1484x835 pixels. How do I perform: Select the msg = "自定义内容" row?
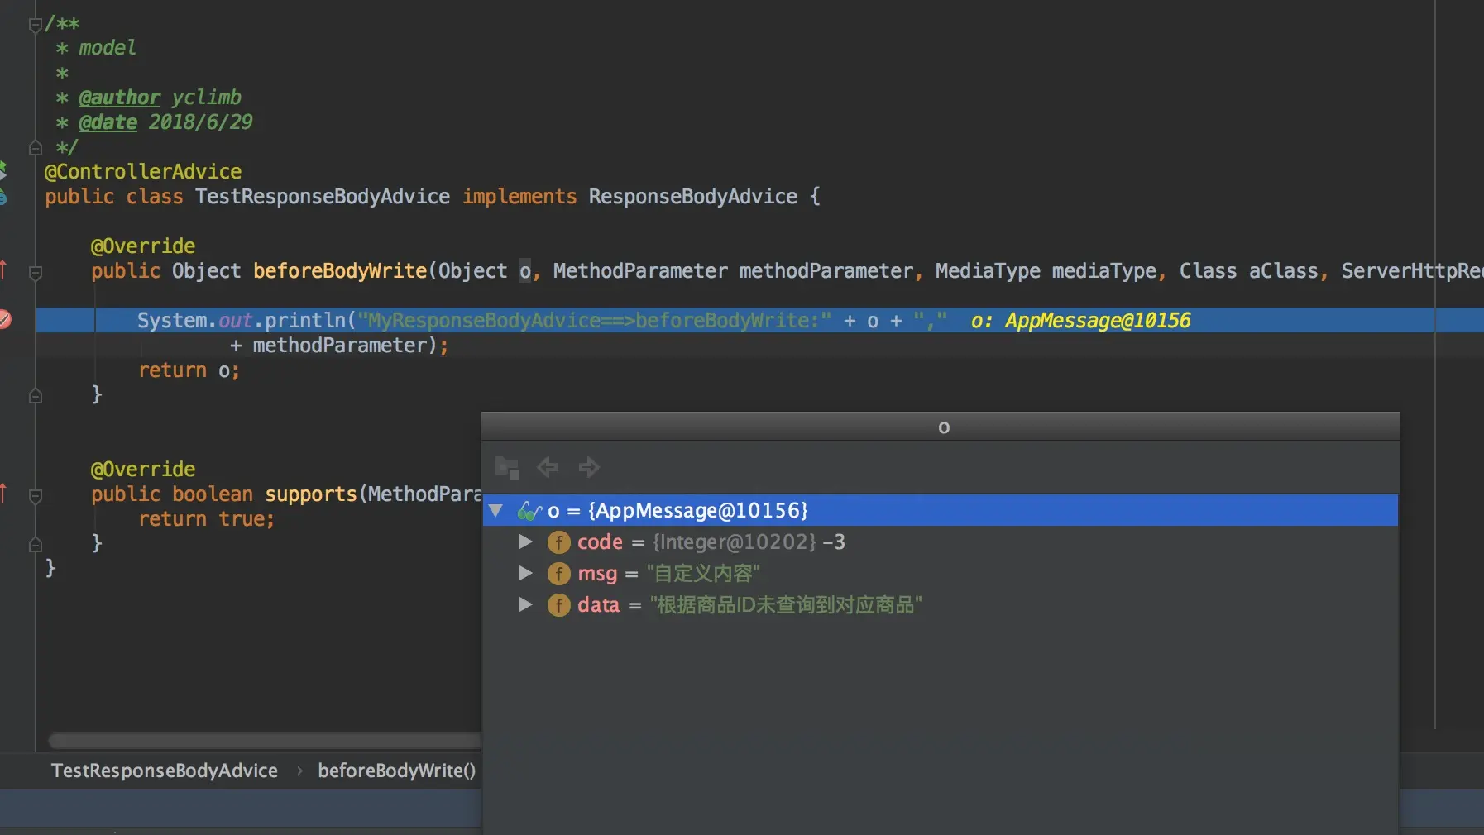941,573
